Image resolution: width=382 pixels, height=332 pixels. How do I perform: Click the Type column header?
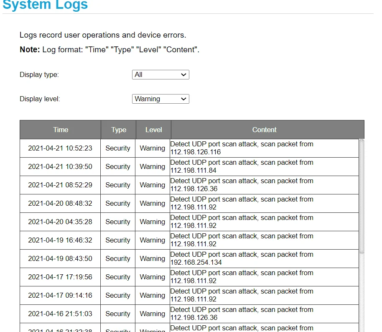[119, 130]
